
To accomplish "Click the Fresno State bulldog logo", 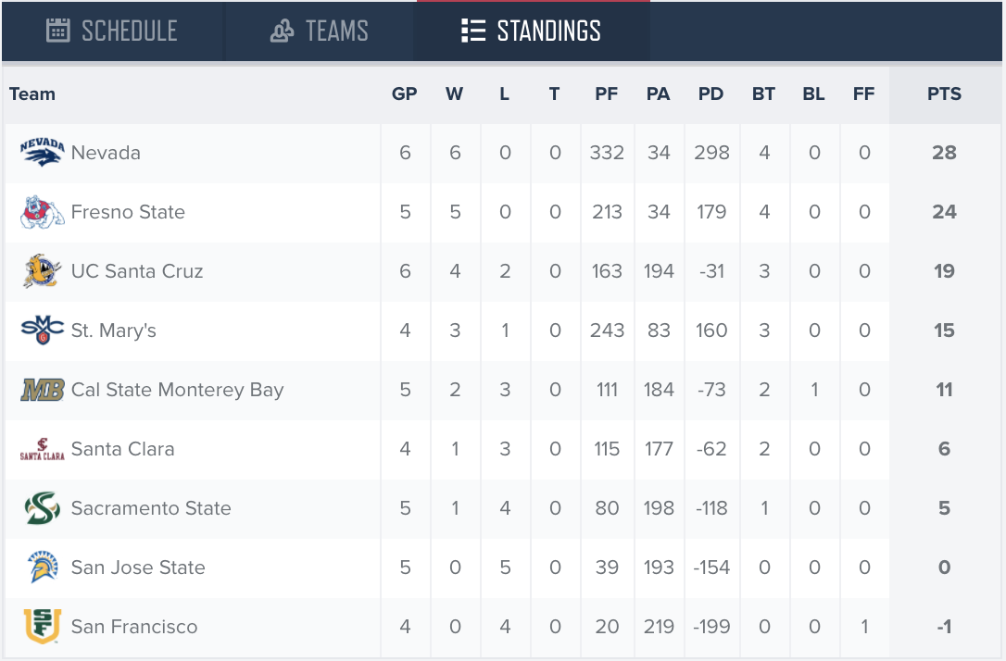I will click(x=43, y=212).
